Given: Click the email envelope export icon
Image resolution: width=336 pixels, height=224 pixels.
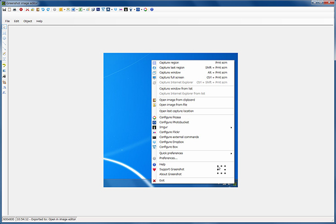Looking at the screenshot, I should pyautogui.click(x=68, y=10).
